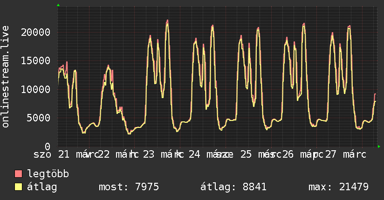Click the szo 21 date label

pyautogui.click(x=51, y=154)
